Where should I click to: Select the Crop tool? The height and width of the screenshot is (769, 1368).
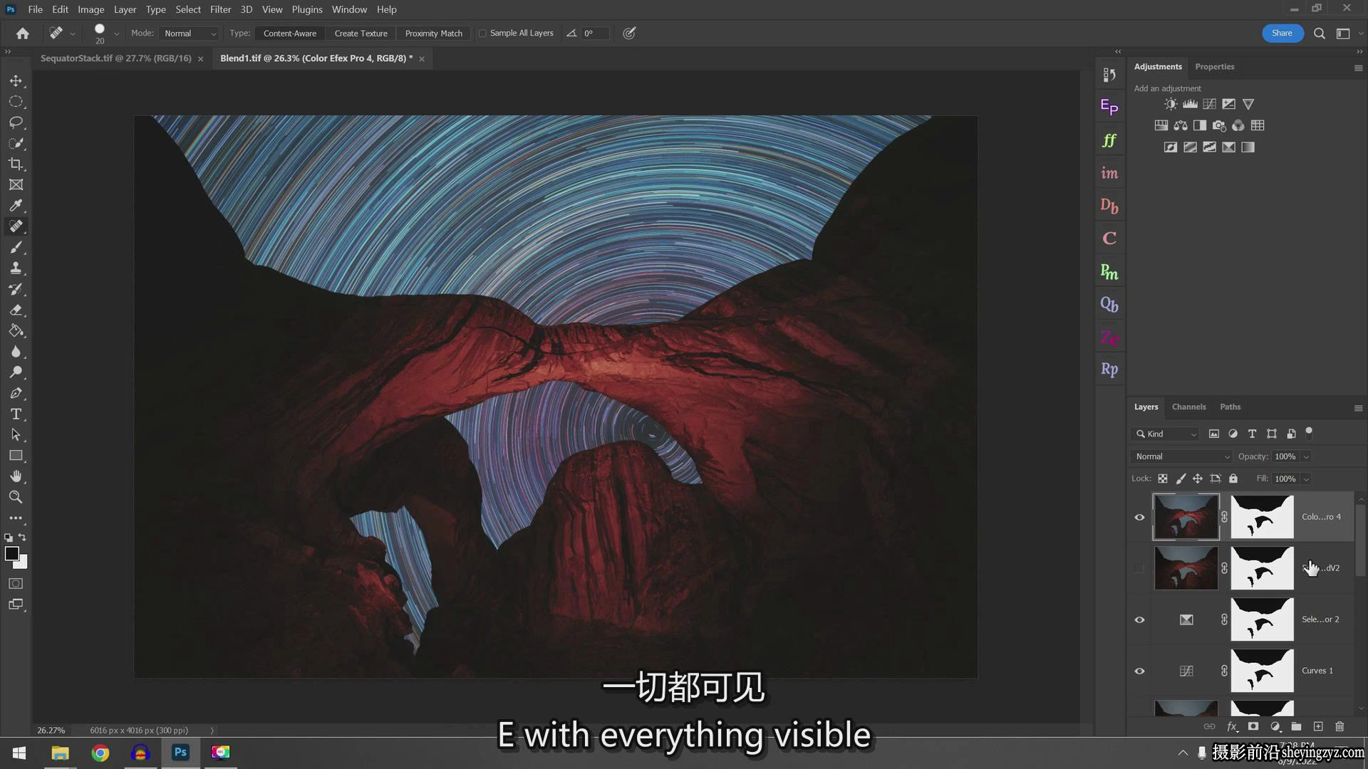[16, 164]
